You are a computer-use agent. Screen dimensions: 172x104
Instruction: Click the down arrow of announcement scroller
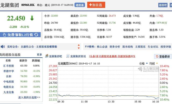coord(79,48)
